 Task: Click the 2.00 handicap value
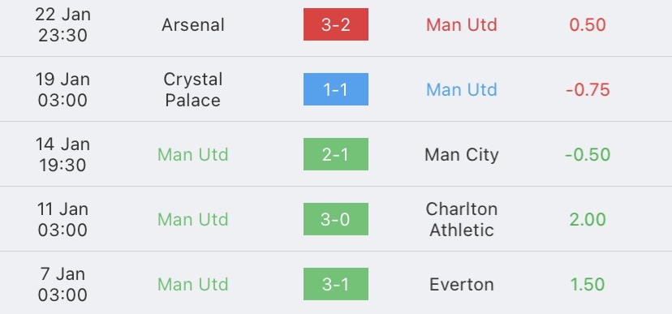(x=588, y=220)
